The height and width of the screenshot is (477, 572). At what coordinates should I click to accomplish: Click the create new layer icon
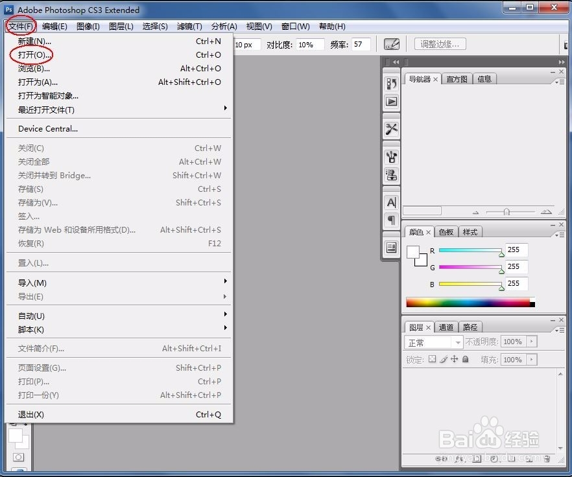pyautogui.click(x=529, y=458)
